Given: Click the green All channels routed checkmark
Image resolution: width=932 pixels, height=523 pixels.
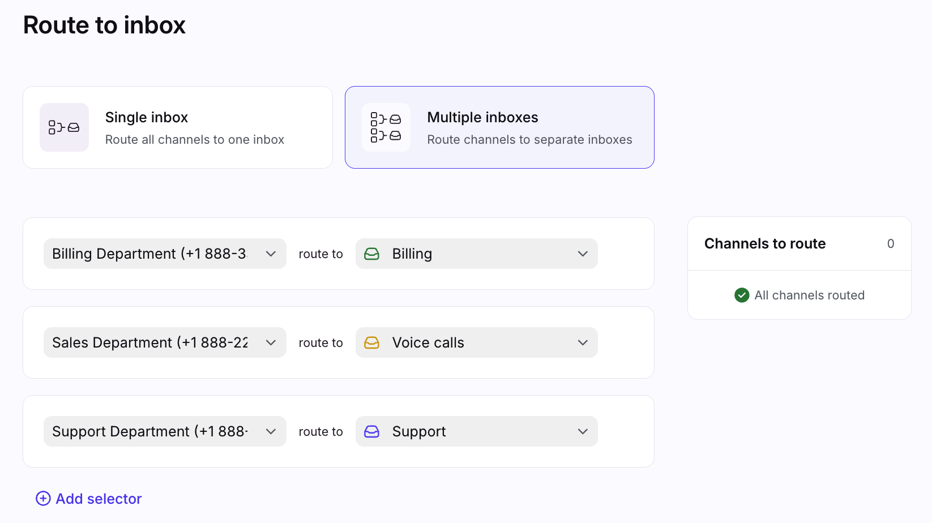Looking at the screenshot, I should (x=742, y=295).
